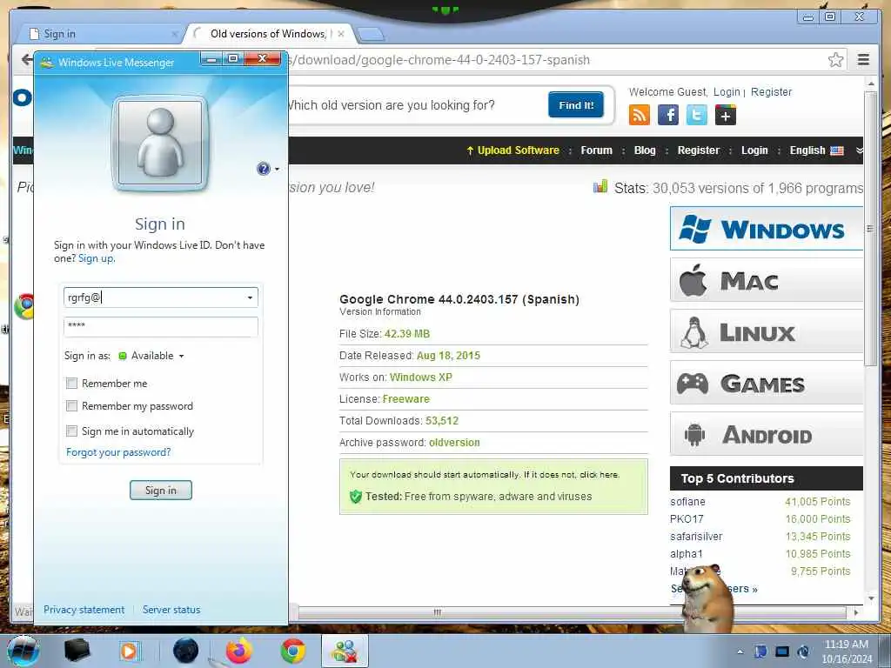The height and width of the screenshot is (668, 891).
Task: Click the Windows XP link
Action: [x=420, y=377]
